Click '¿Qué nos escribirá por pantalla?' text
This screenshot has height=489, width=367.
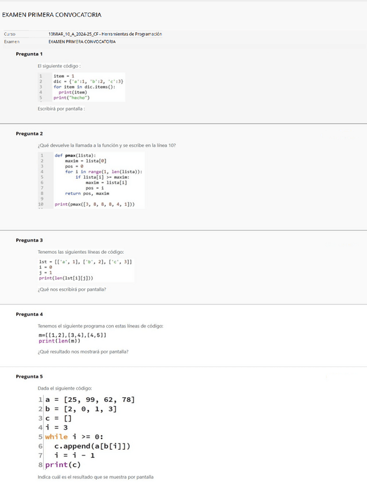click(x=72, y=289)
